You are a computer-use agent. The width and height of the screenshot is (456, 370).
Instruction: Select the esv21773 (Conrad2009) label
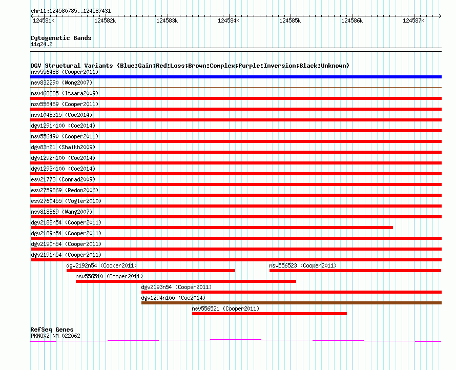point(63,179)
